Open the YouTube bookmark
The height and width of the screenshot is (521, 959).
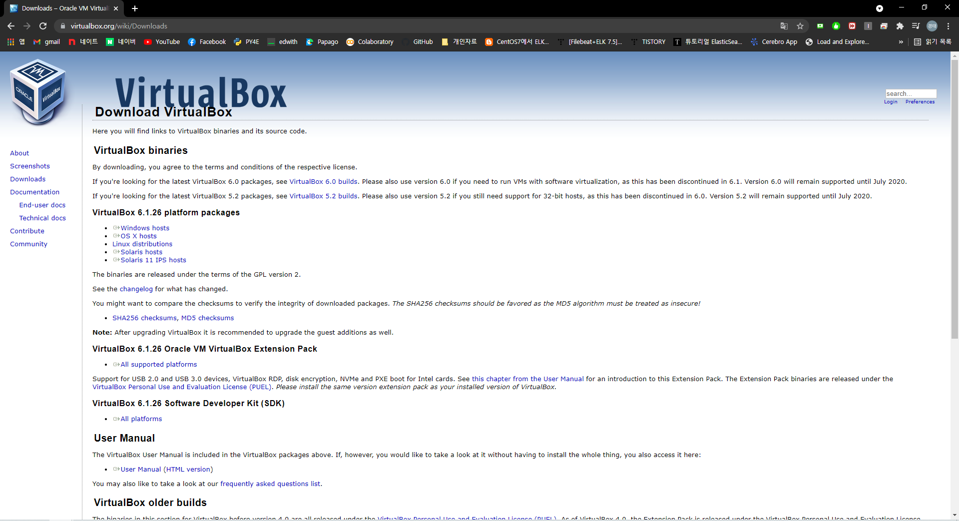(162, 42)
